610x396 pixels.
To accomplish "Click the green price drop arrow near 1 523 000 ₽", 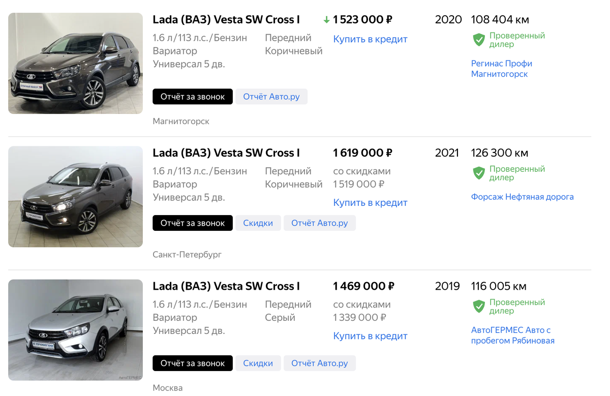I will coord(327,20).
